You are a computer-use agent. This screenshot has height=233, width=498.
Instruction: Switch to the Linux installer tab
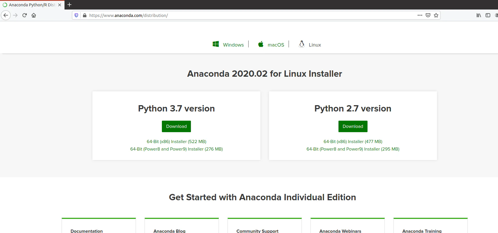tap(315, 45)
